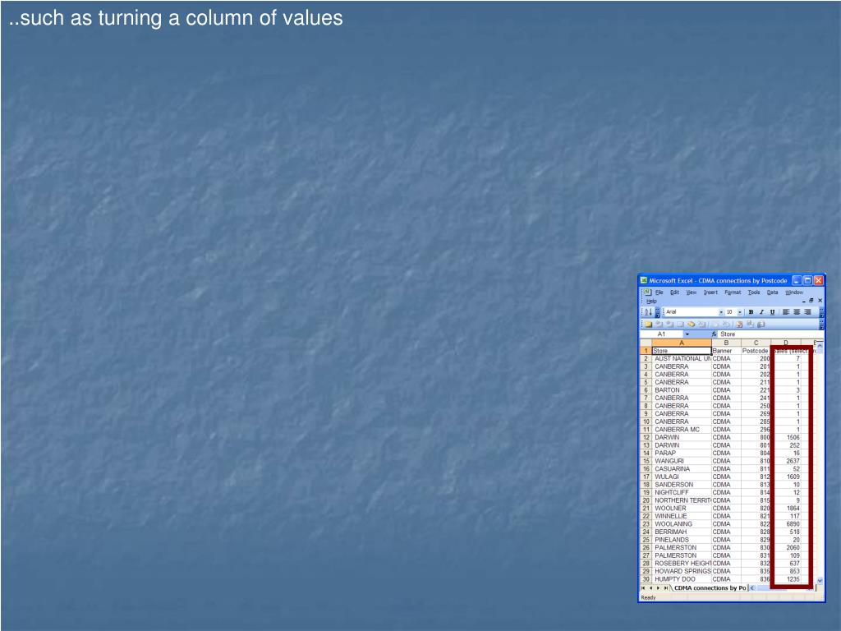Click the AUST NATIONAL UN cell
841x631 pixels.
[682, 358]
